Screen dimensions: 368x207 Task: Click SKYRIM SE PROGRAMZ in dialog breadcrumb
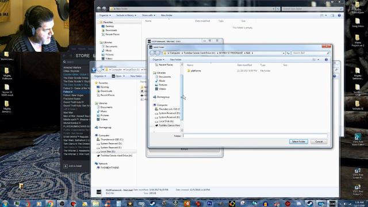(231, 53)
